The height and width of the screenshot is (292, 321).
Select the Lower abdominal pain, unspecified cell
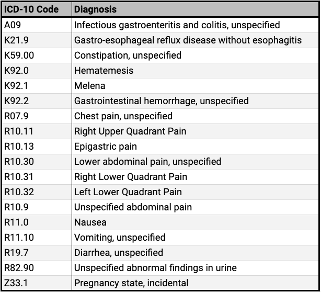point(196,162)
